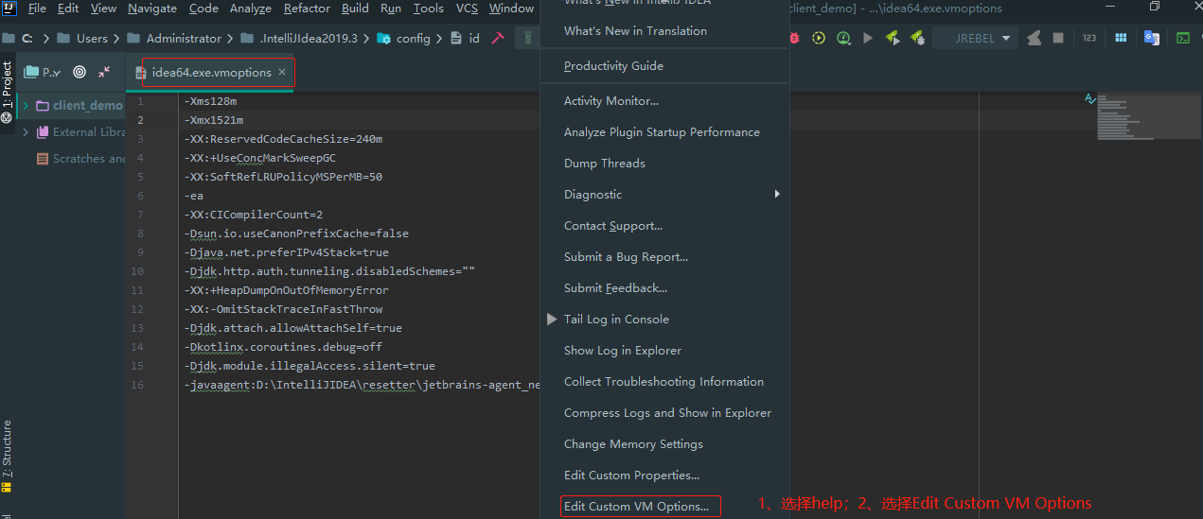Screen dimensions: 1203x519
Task: Expand the Diagnostic submenu arrow
Action: [x=777, y=194]
